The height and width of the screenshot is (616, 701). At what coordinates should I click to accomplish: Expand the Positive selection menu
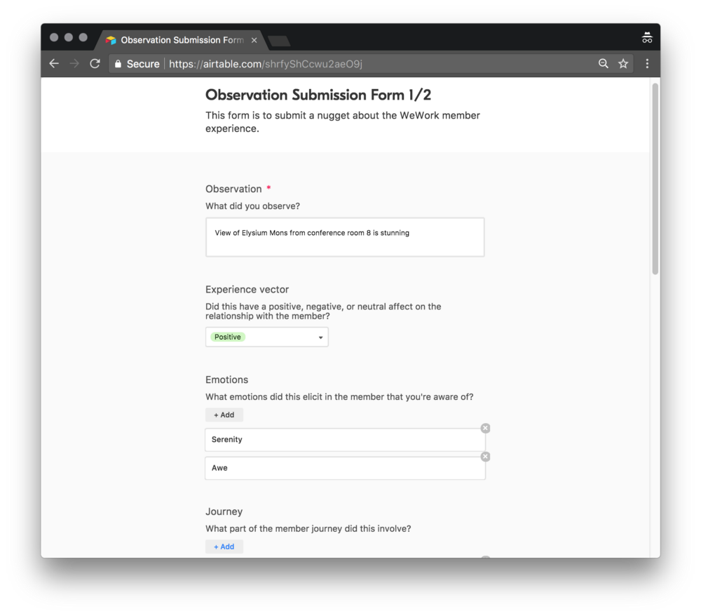(319, 337)
